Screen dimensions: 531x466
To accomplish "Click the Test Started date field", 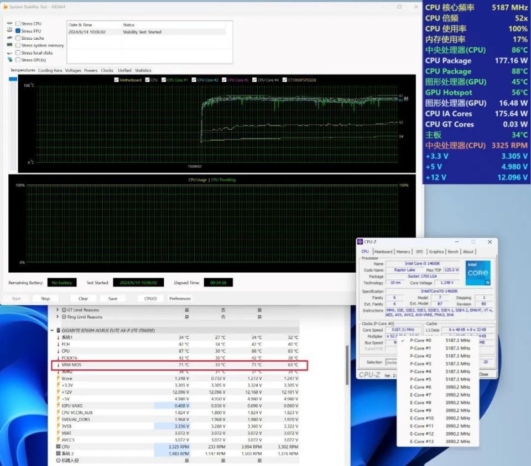I will click(x=138, y=283).
